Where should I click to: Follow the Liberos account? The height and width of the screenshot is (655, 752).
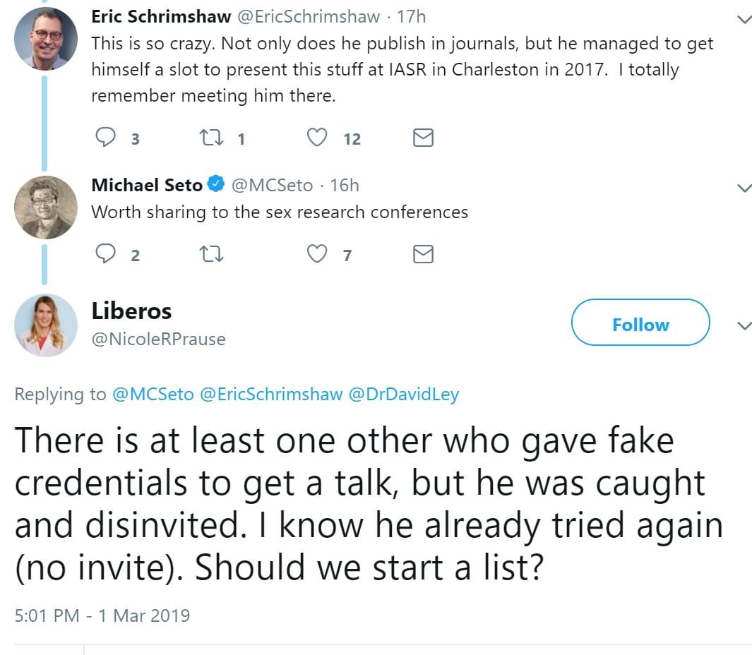(x=640, y=323)
